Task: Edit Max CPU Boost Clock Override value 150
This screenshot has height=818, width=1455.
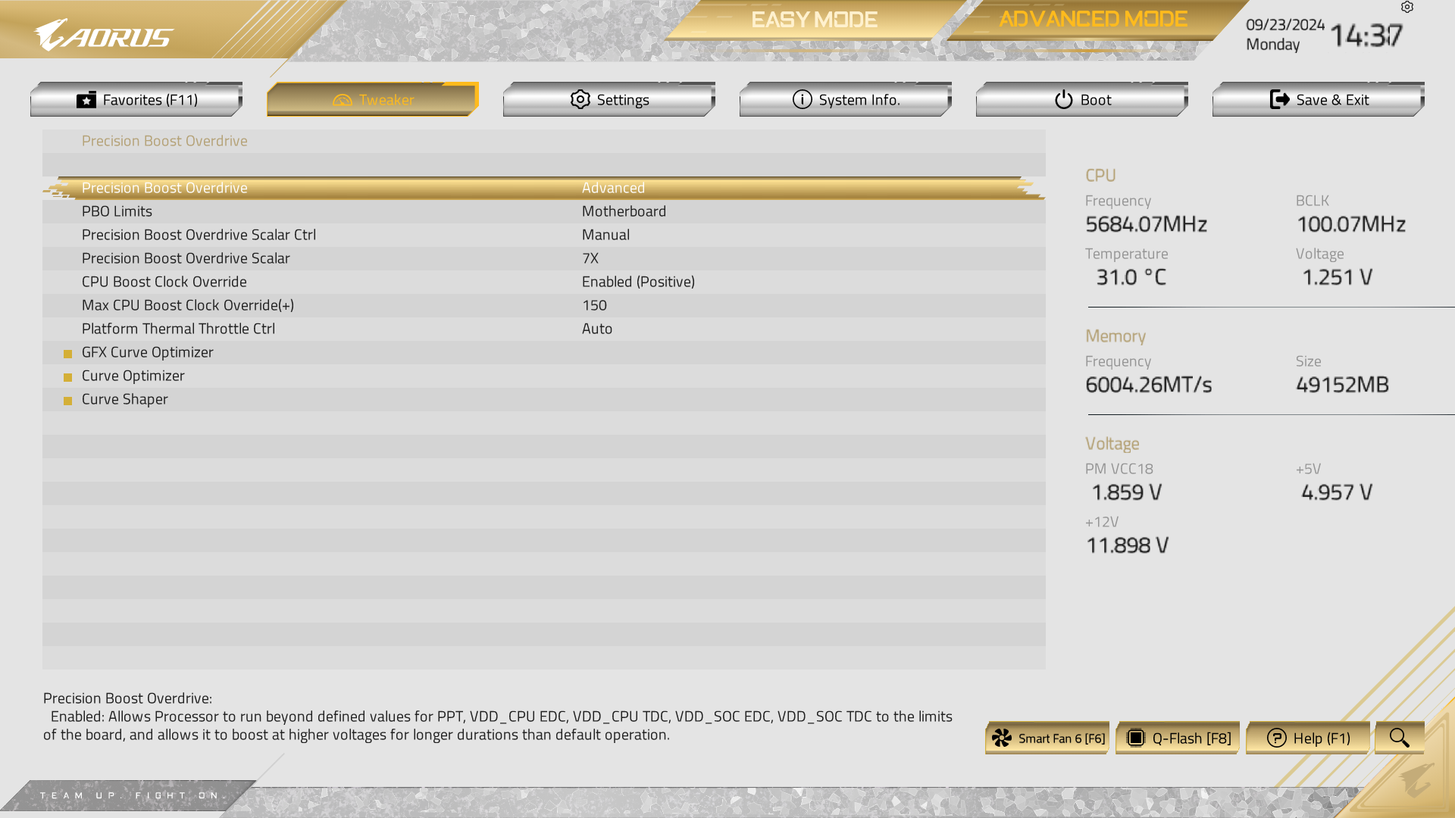Action: coord(594,305)
